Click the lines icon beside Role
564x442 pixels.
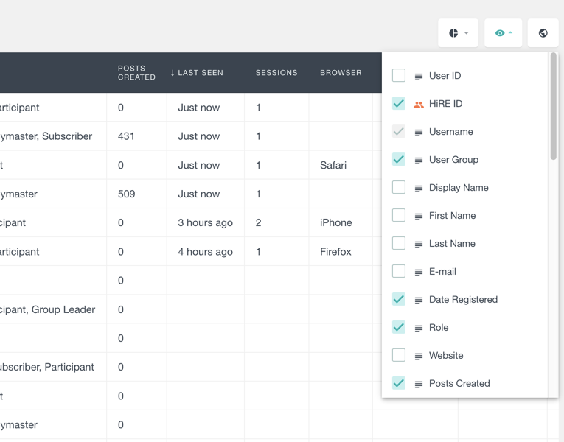pos(418,329)
